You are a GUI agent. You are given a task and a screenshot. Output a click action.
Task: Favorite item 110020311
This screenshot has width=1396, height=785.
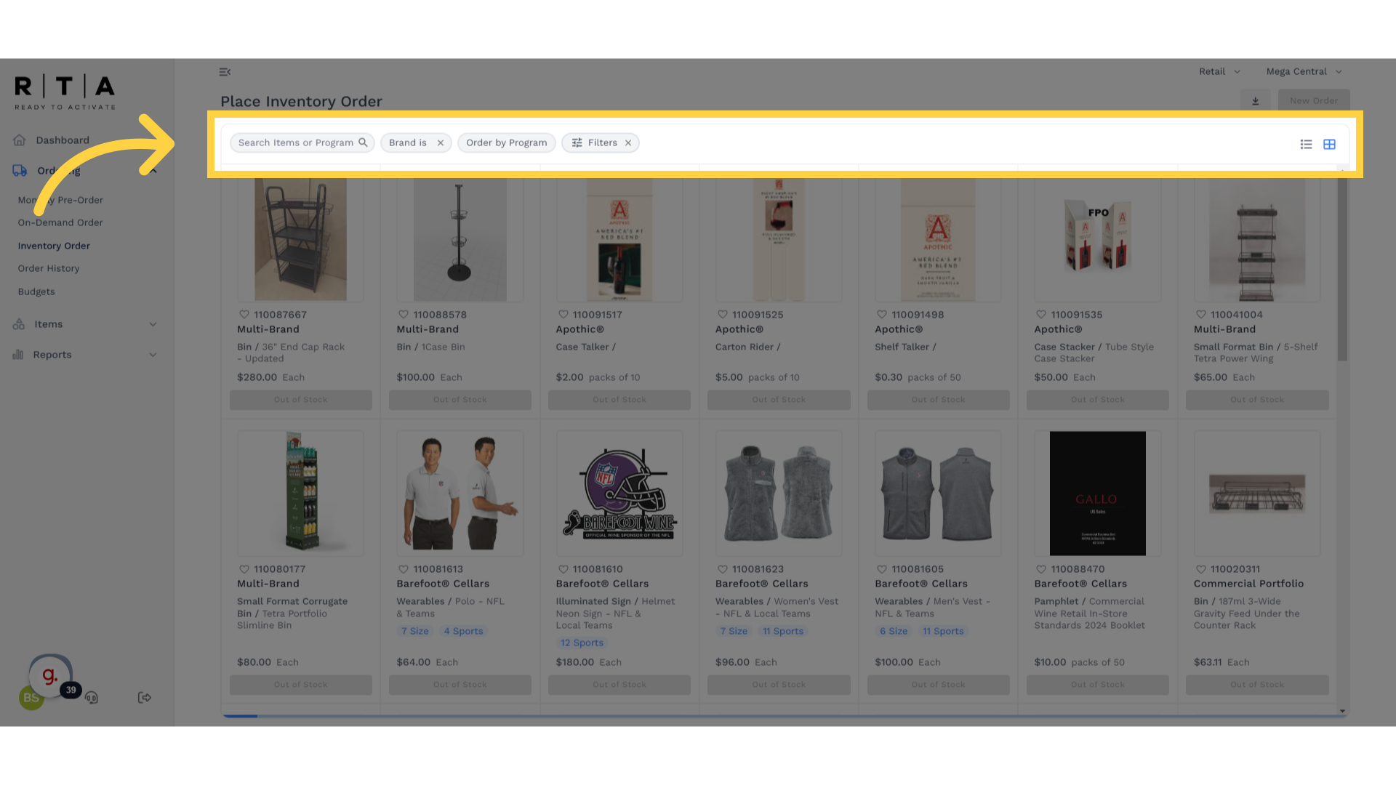[x=1201, y=569]
